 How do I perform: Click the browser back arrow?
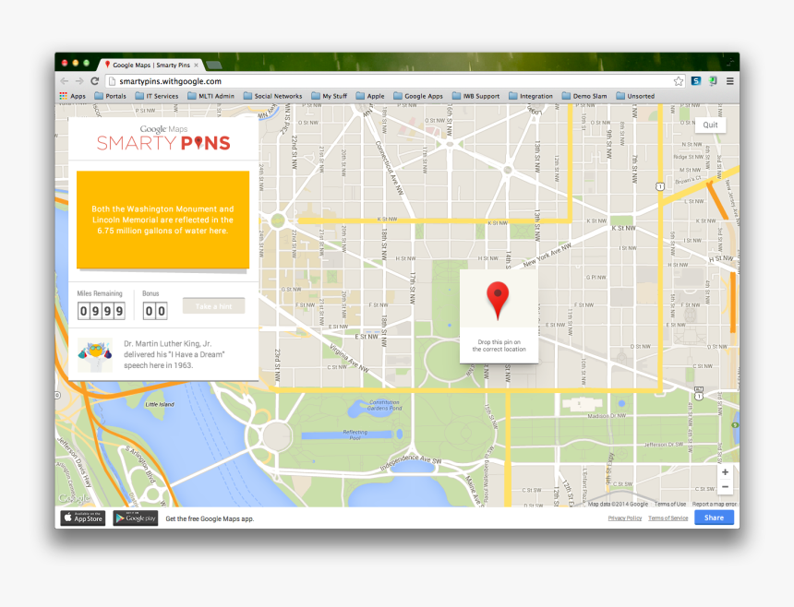click(x=65, y=81)
